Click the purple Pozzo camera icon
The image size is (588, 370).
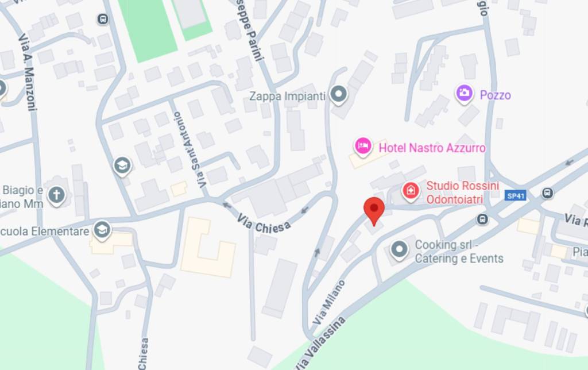[464, 94]
